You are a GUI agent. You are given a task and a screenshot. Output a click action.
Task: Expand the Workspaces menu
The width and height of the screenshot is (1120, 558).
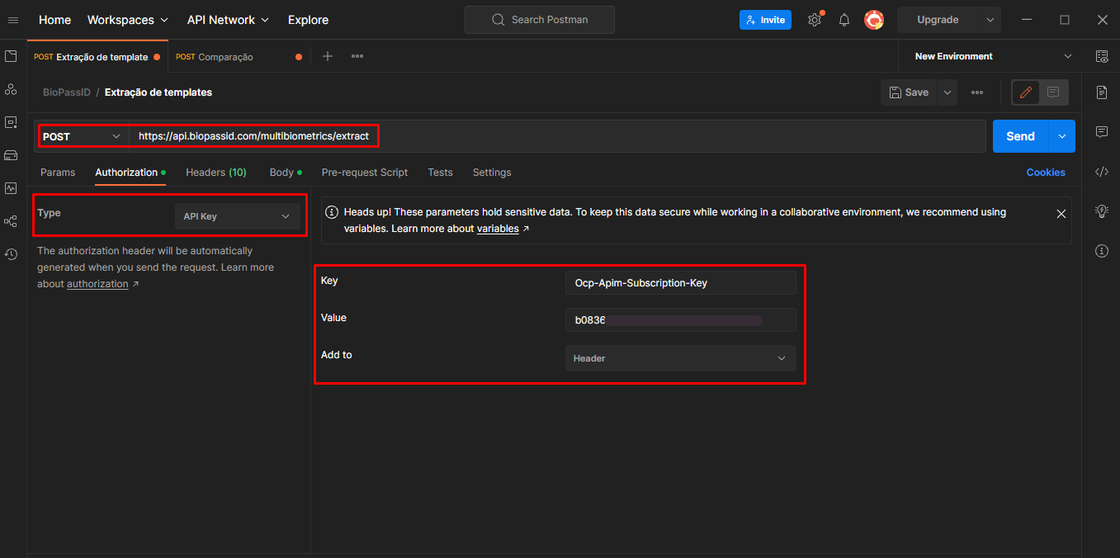tap(128, 20)
